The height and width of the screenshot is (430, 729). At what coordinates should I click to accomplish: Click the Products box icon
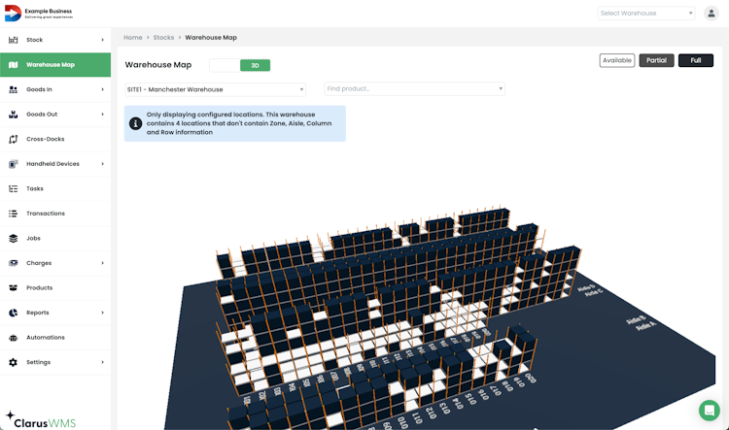pyautogui.click(x=13, y=288)
